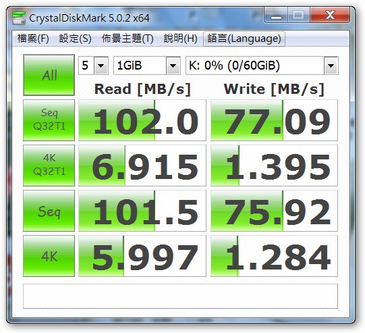Expand the test count dropdown showing 5
Screen dimensions: 365x333
click(101, 66)
